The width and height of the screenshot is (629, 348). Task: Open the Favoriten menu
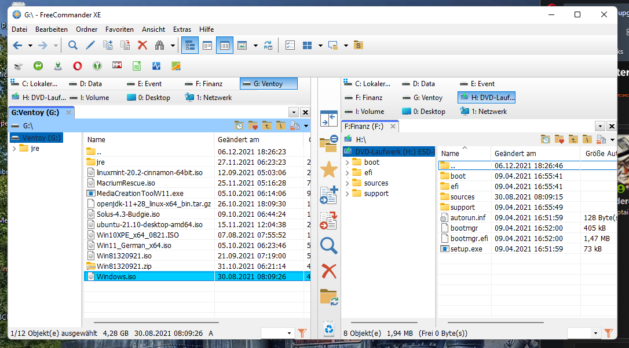pyautogui.click(x=119, y=29)
